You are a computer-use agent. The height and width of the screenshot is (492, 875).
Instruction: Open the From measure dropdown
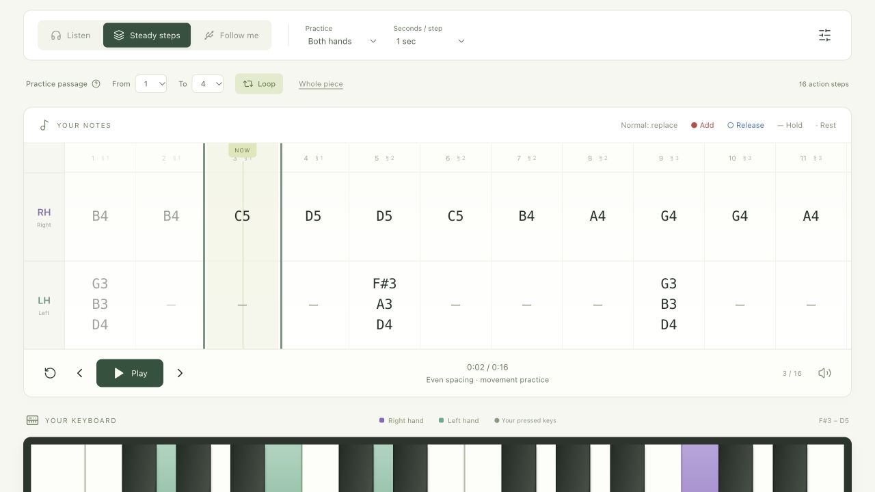(151, 84)
